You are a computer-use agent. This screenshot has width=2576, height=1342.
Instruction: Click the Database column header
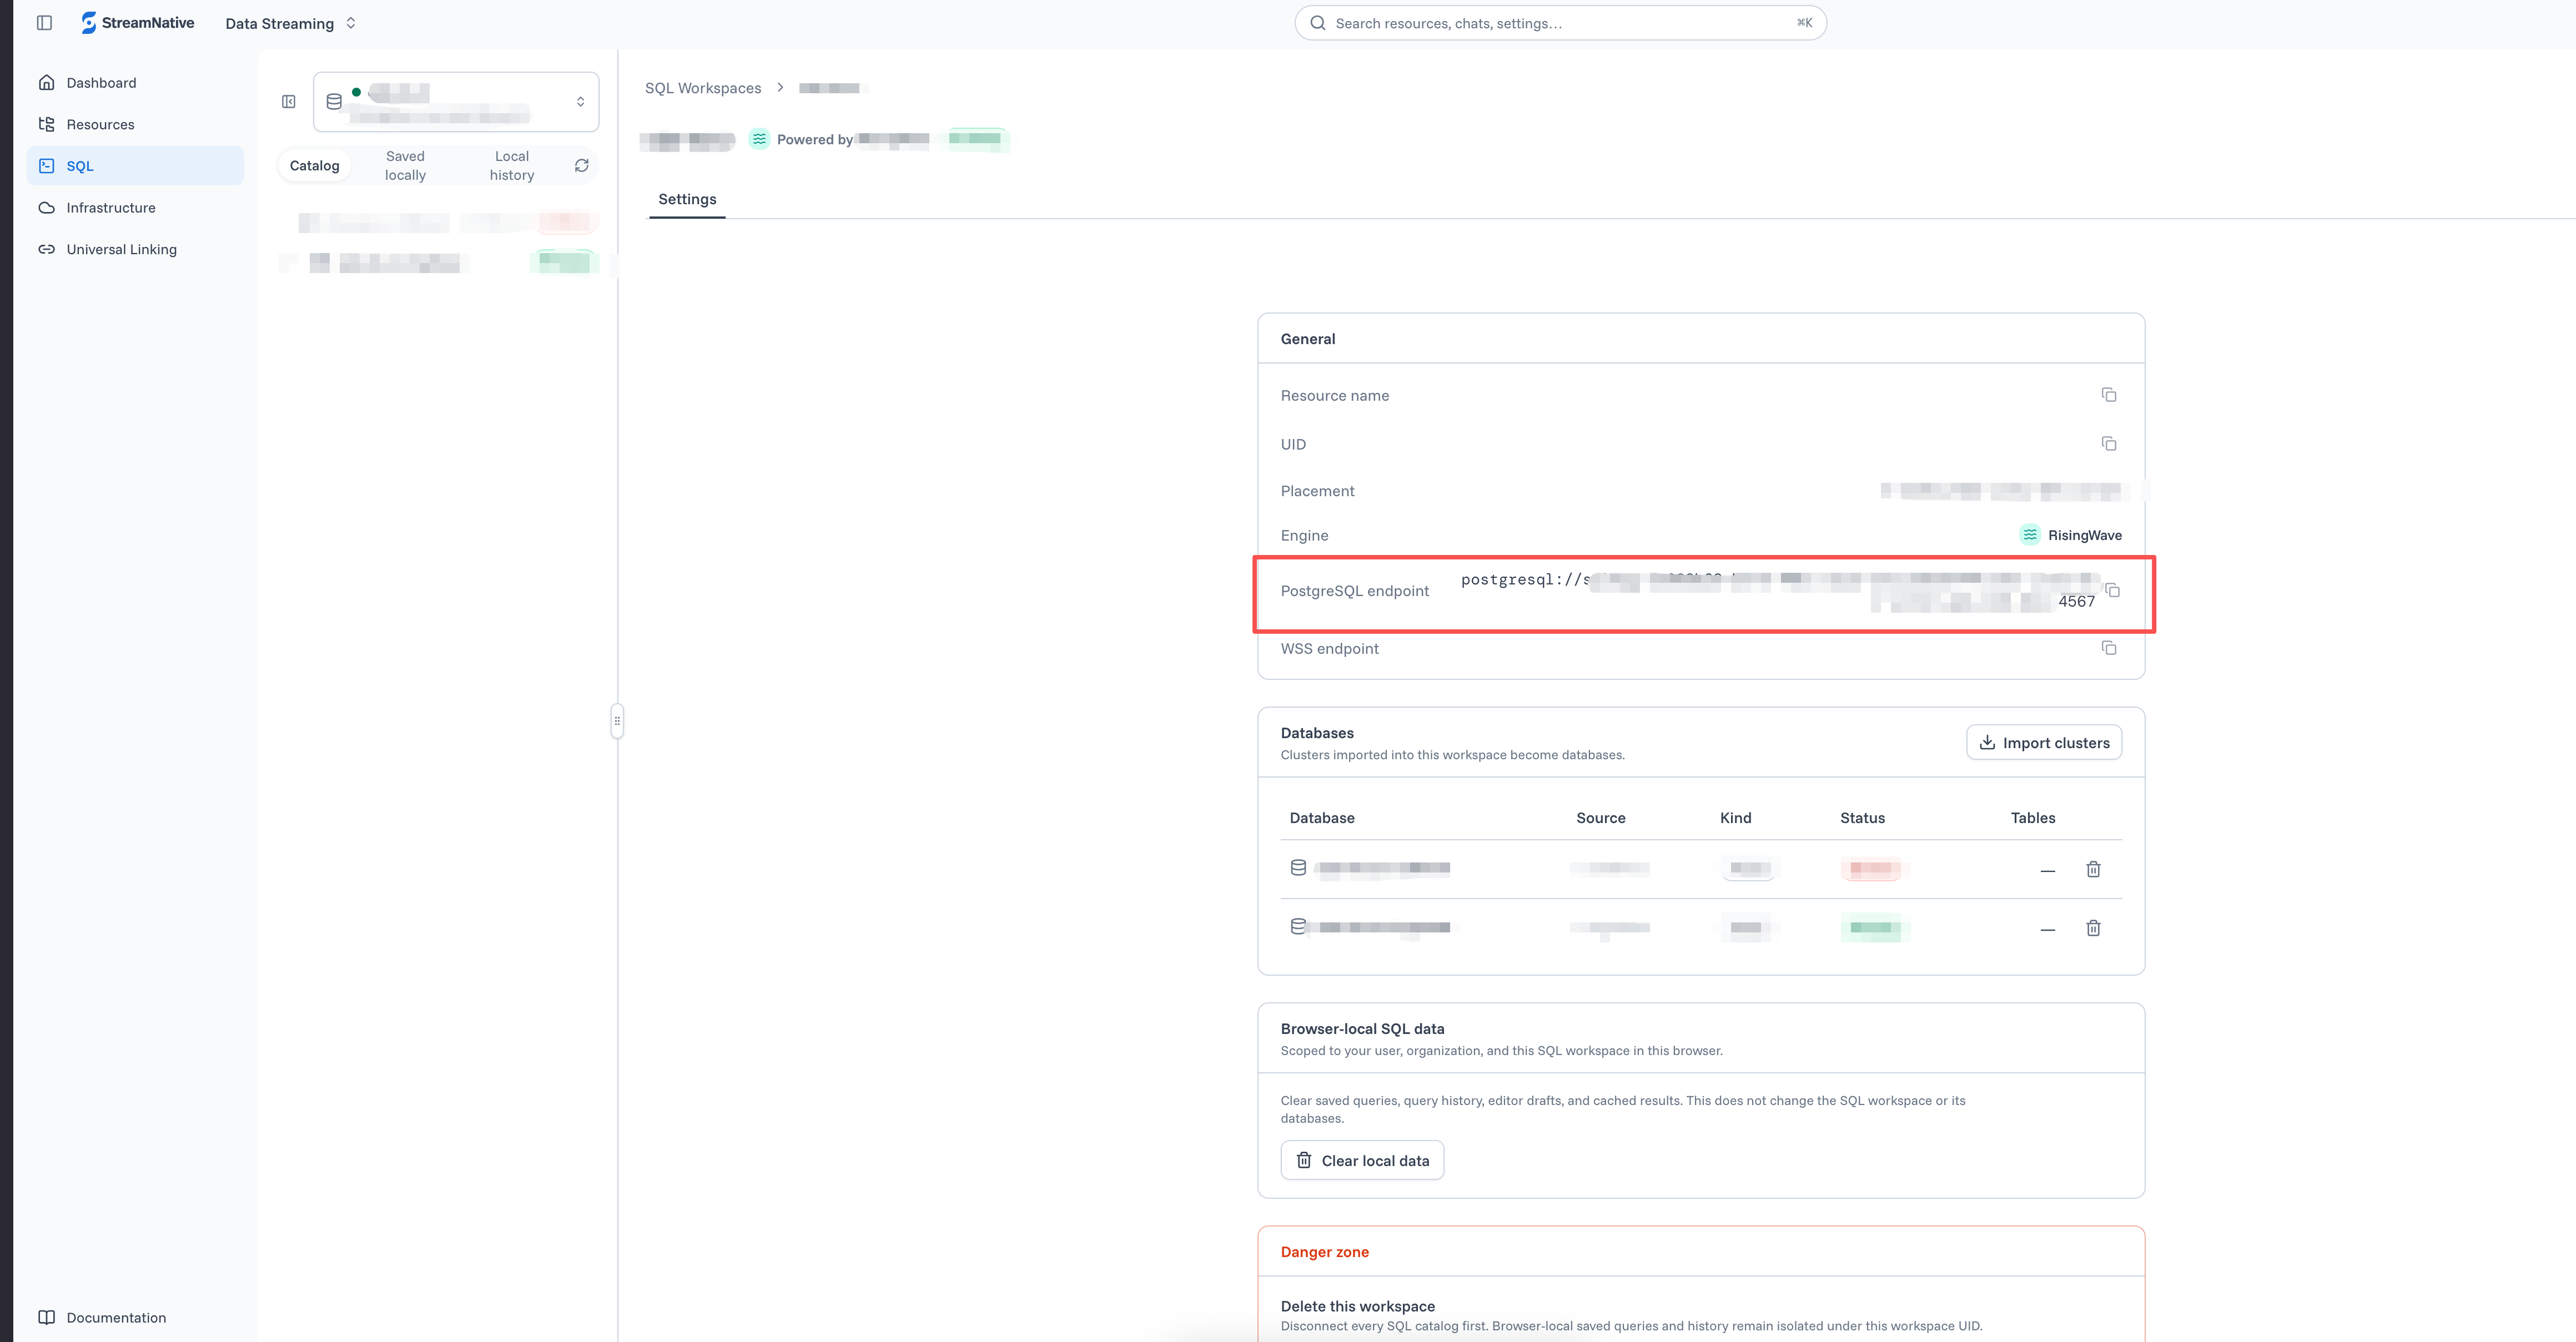(1322, 818)
